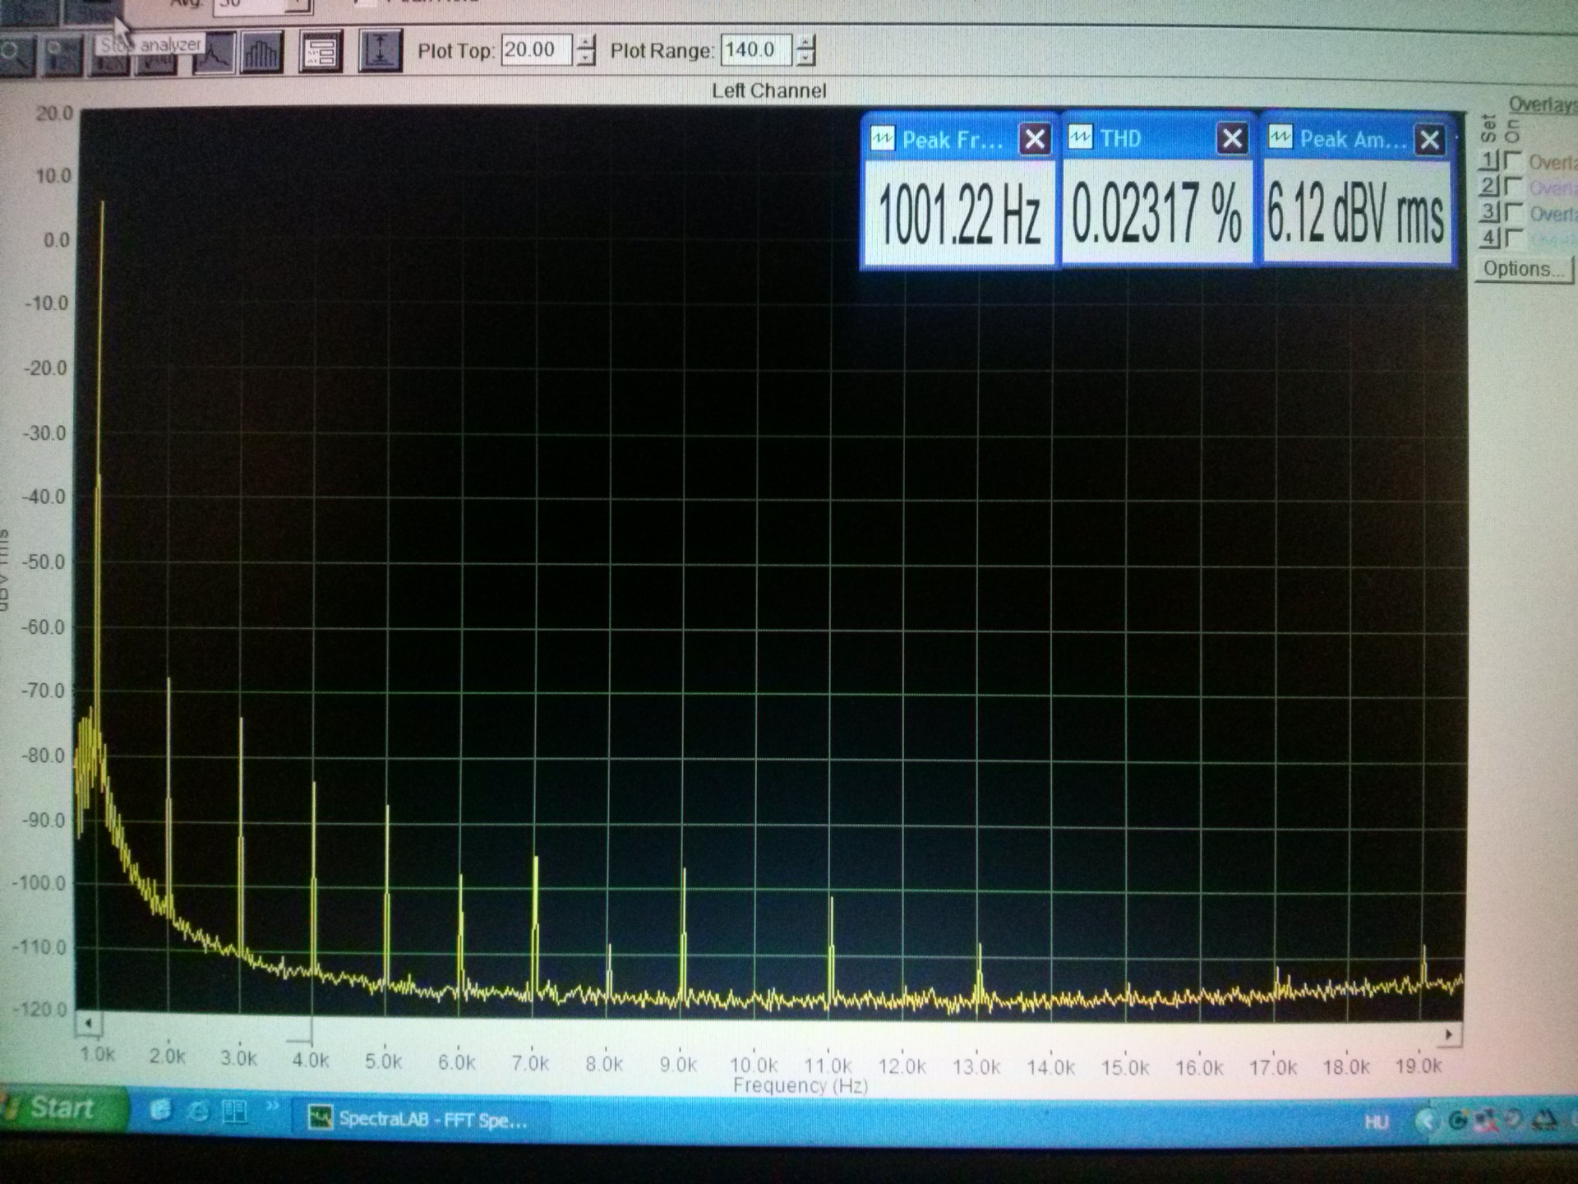Click the auto-scale vertical range icon
Screen dimensions: 1578x1184
coord(380,52)
